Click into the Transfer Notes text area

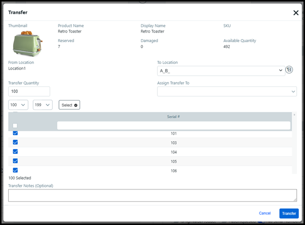tap(152, 196)
